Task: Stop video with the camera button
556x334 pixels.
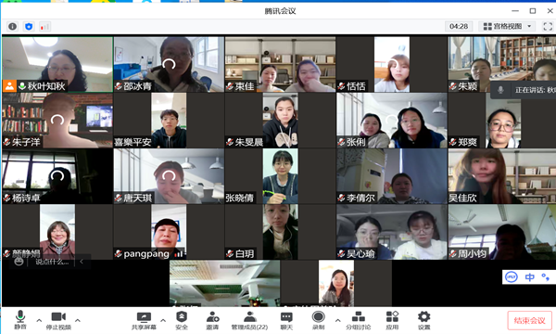Action: point(58,320)
